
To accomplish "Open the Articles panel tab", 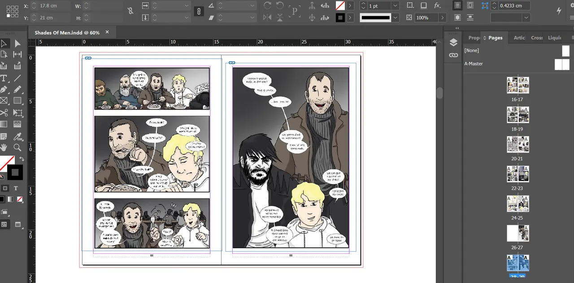I will [x=519, y=38].
